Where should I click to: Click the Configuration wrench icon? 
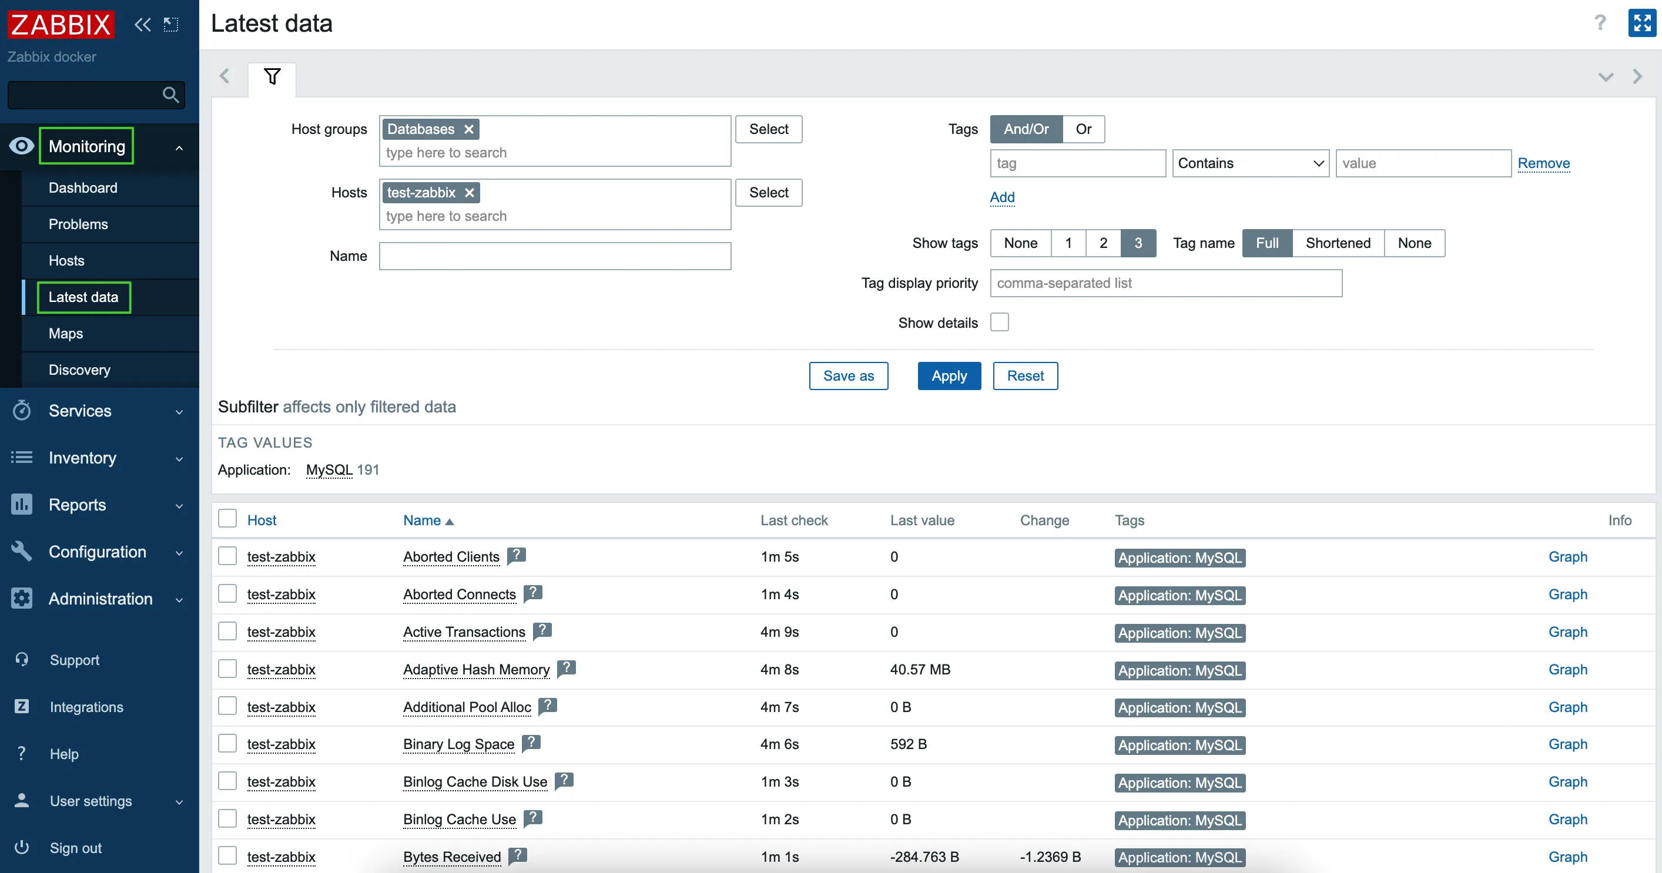21,552
